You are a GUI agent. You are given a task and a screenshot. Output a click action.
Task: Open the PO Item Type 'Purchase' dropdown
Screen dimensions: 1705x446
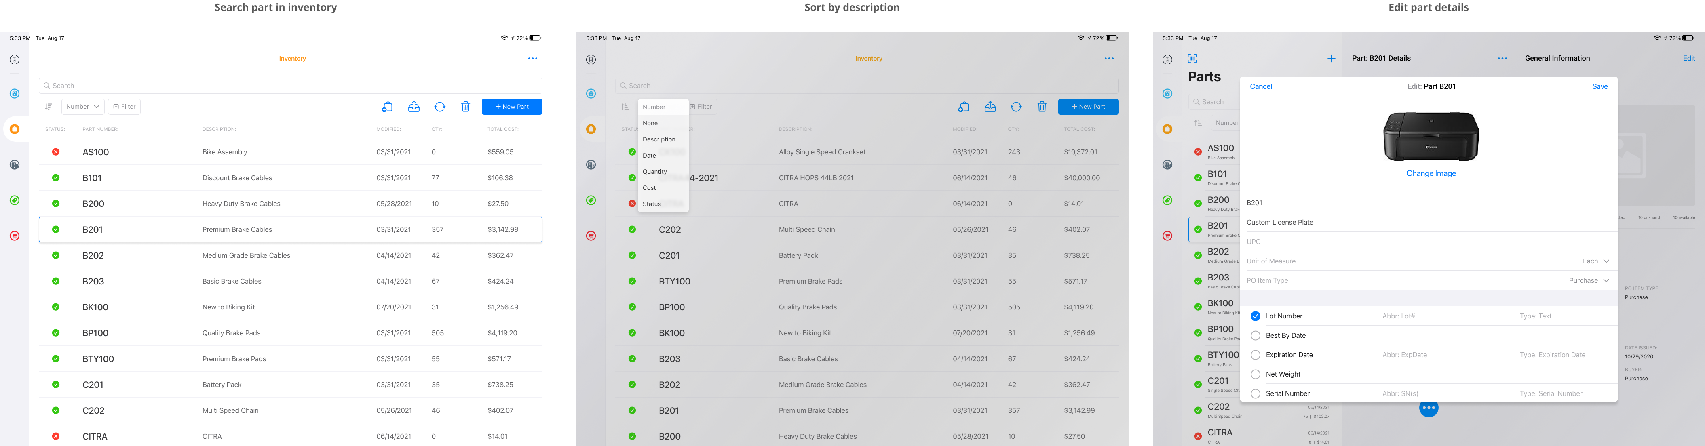tap(1589, 281)
